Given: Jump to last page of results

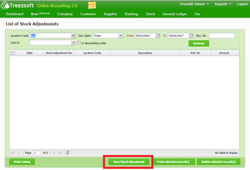Looking at the screenshot, I should pyautogui.click(x=60, y=153).
